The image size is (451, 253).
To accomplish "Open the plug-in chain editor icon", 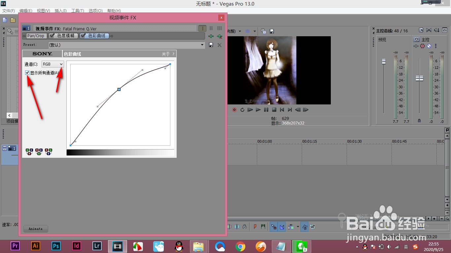I will point(211,36).
